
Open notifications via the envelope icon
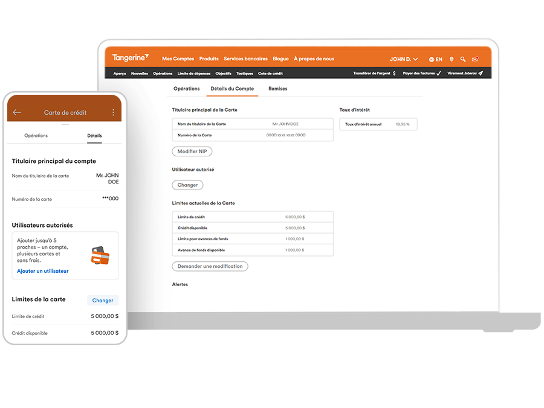pos(475,59)
